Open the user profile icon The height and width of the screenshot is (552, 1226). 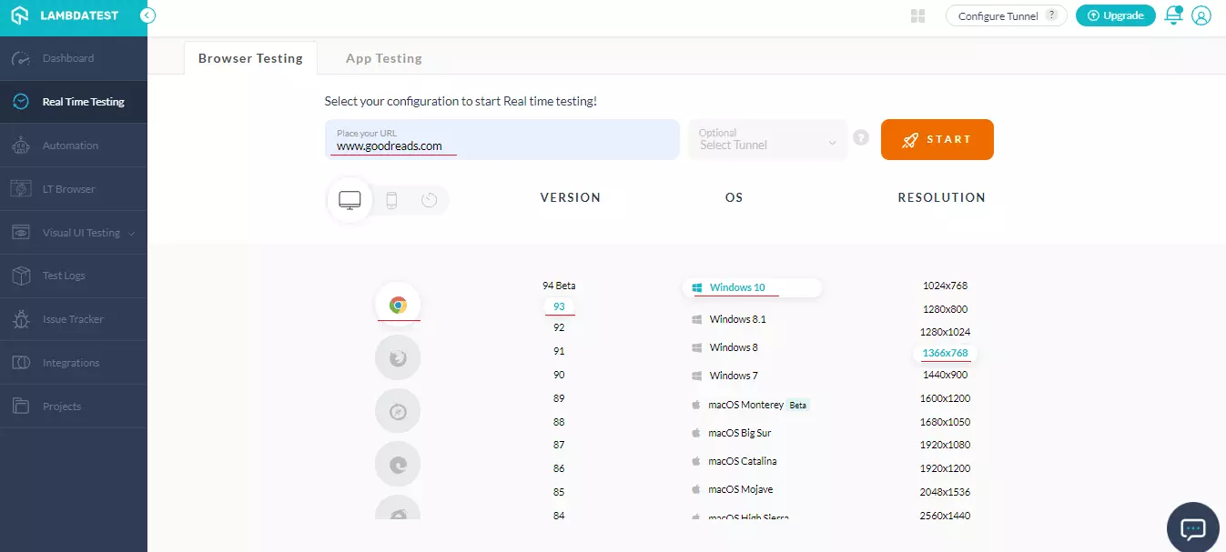pos(1201,15)
